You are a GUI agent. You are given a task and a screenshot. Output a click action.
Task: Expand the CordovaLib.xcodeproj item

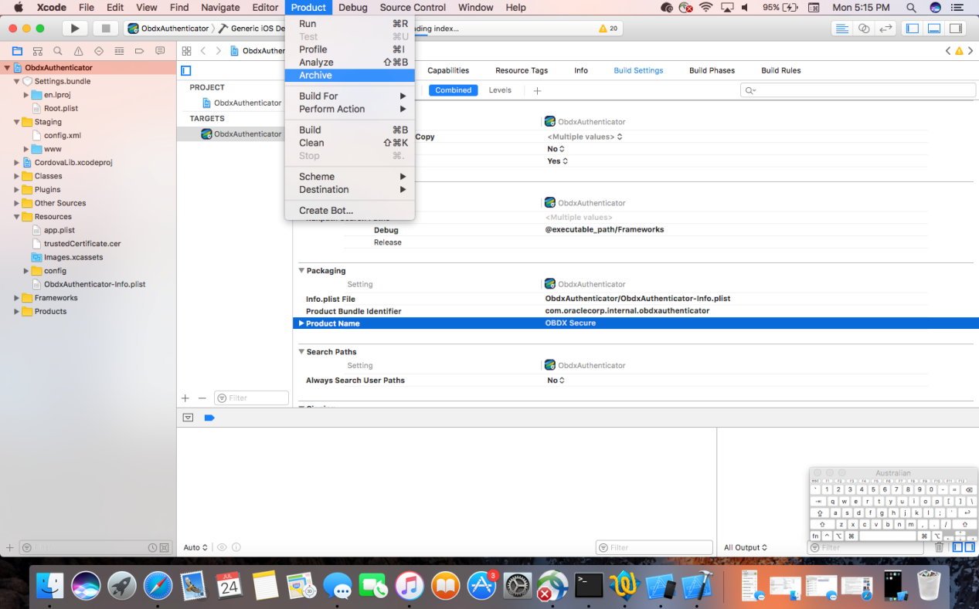click(x=16, y=163)
